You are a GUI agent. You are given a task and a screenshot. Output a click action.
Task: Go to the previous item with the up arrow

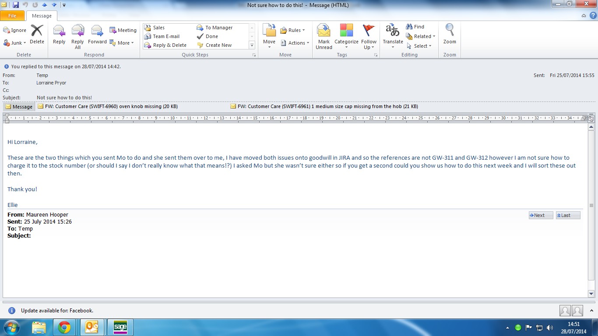pyautogui.click(x=44, y=5)
